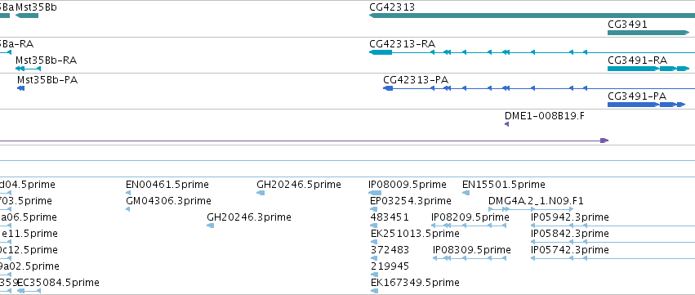
Task: Select the DMG4A.2_1.N09.F1 alignment feature
Action: (x=531, y=209)
